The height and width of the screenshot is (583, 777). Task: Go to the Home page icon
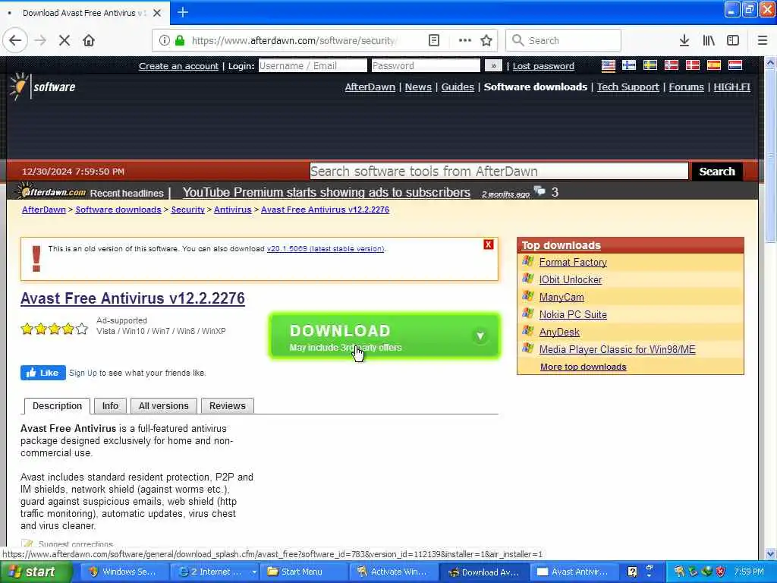[89, 40]
